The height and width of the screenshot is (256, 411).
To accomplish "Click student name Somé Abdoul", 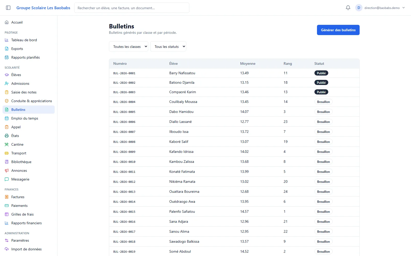I will point(180,251).
